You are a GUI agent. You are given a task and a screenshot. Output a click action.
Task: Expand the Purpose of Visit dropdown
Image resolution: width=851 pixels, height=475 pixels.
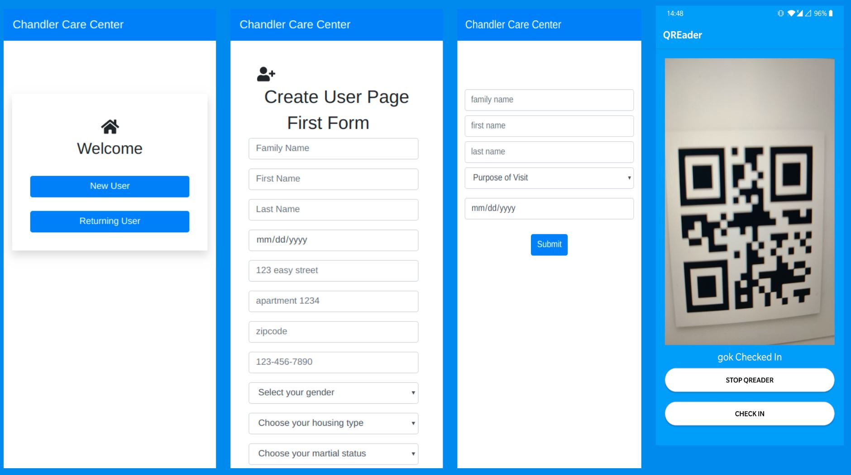coord(549,178)
